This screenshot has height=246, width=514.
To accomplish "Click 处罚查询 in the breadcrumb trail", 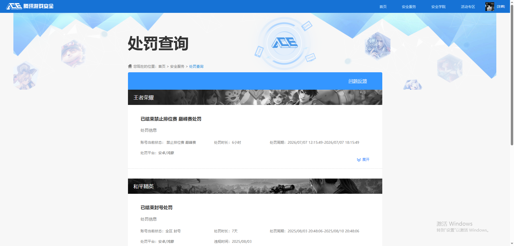I will tap(196, 66).
